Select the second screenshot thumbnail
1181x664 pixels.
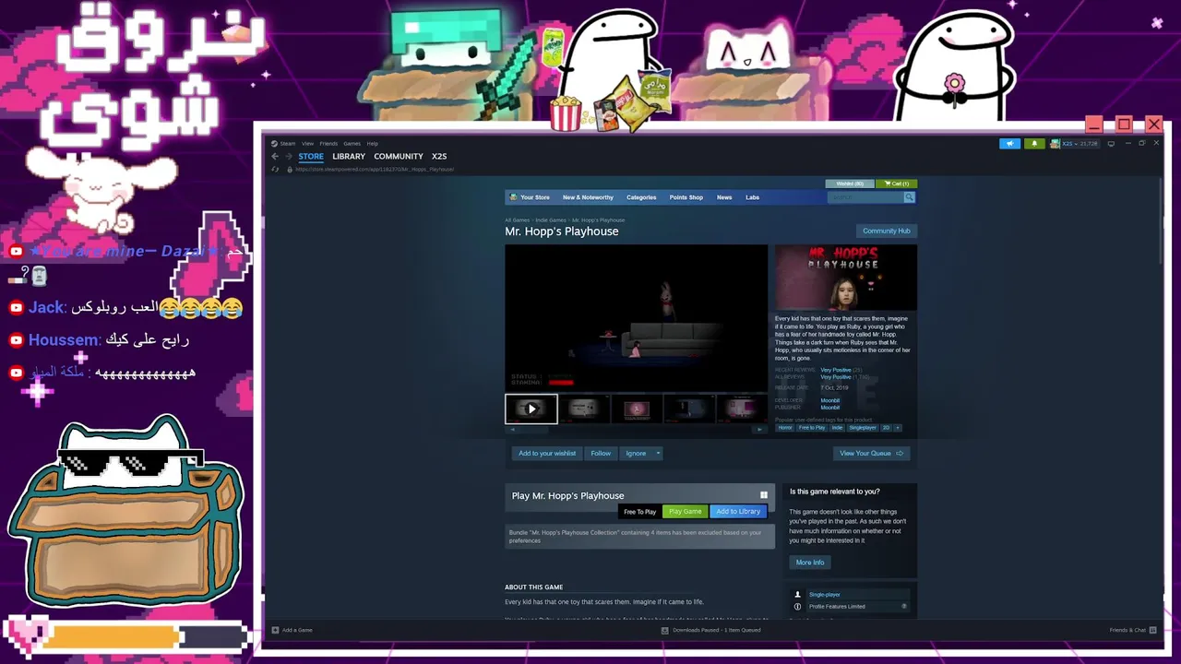coord(584,409)
